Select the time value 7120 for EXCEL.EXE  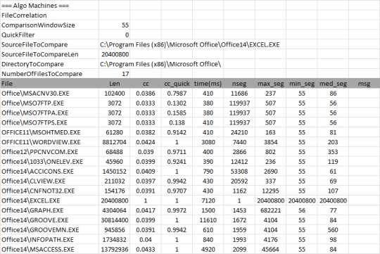tap(208, 201)
